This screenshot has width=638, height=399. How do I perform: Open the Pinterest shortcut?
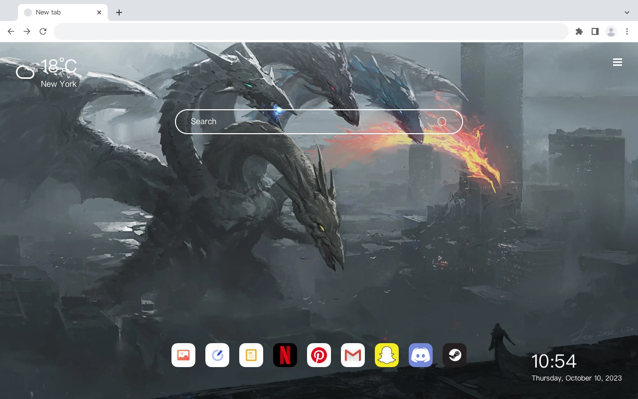(319, 355)
